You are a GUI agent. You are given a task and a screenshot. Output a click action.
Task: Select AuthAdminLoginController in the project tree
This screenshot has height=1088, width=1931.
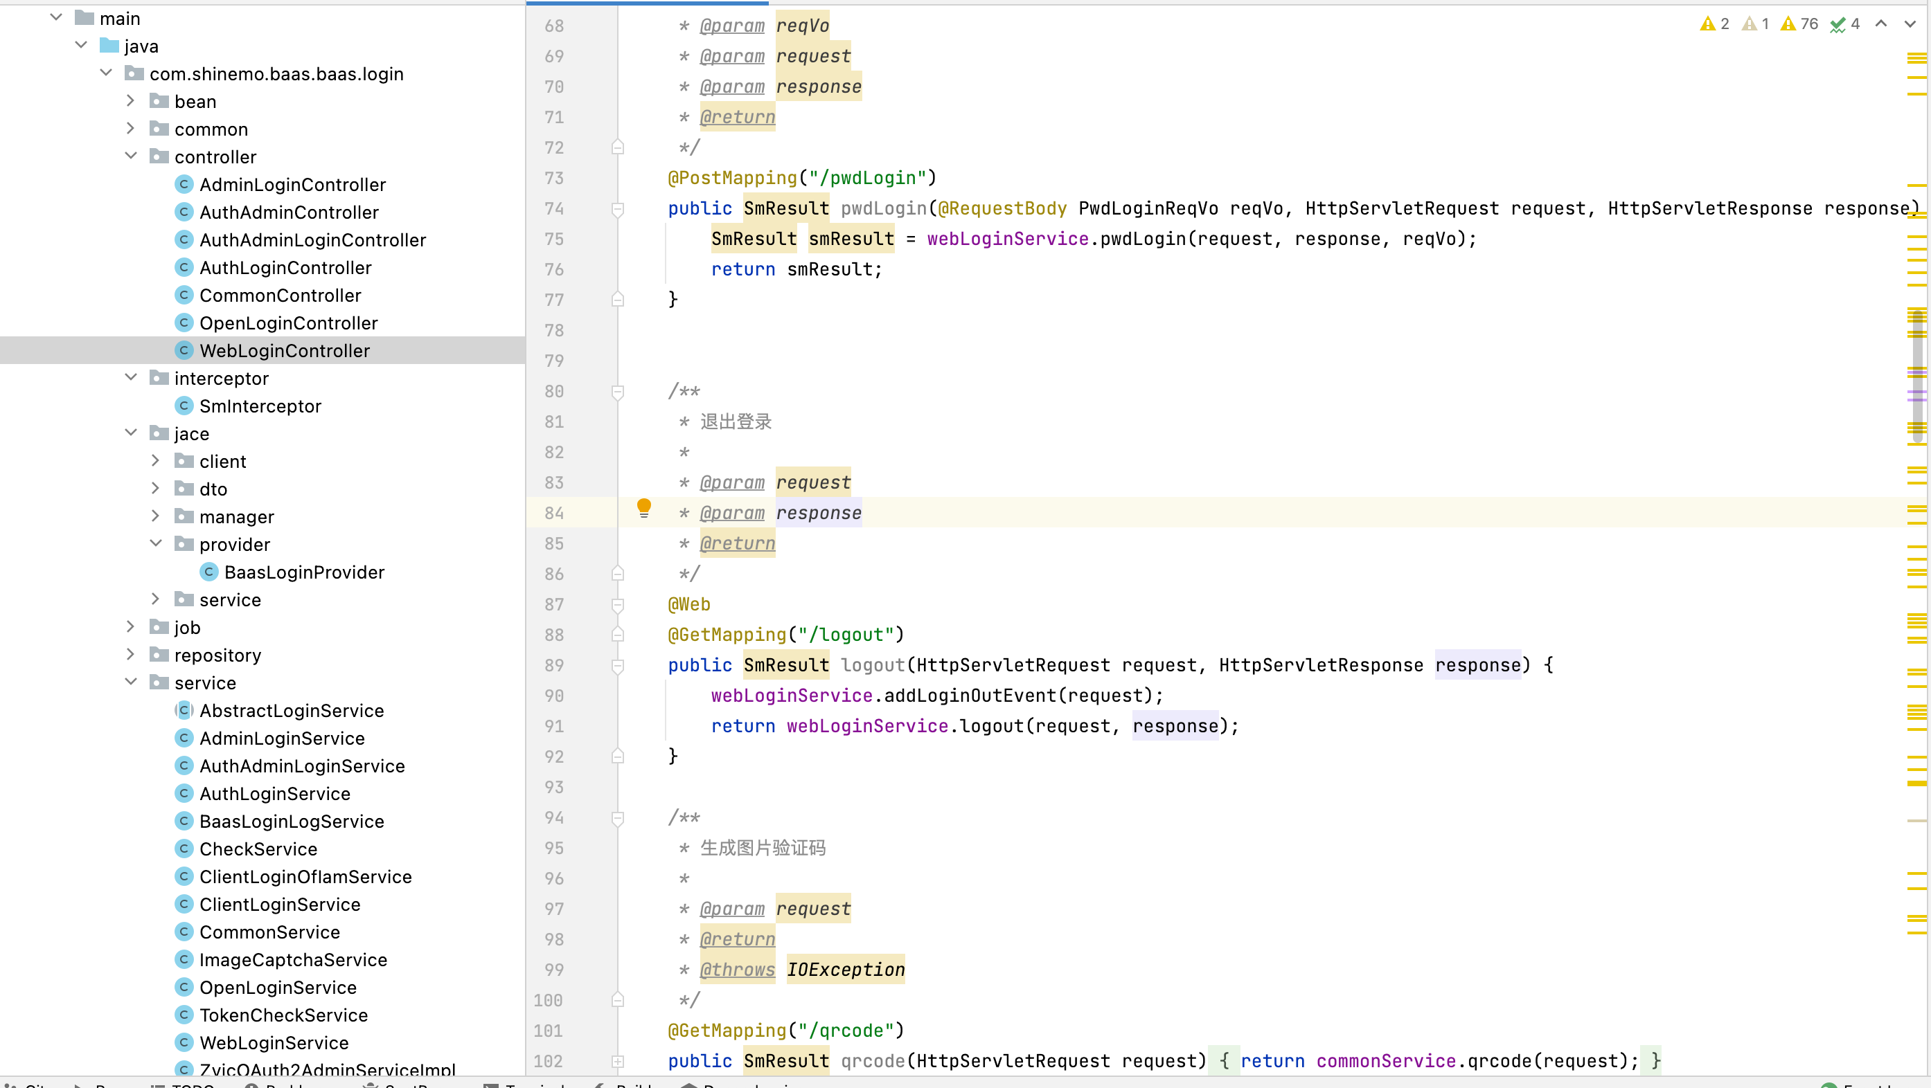[x=312, y=239]
